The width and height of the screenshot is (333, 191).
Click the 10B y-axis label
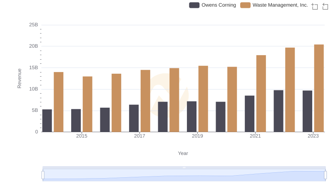pyautogui.click(x=34, y=89)
